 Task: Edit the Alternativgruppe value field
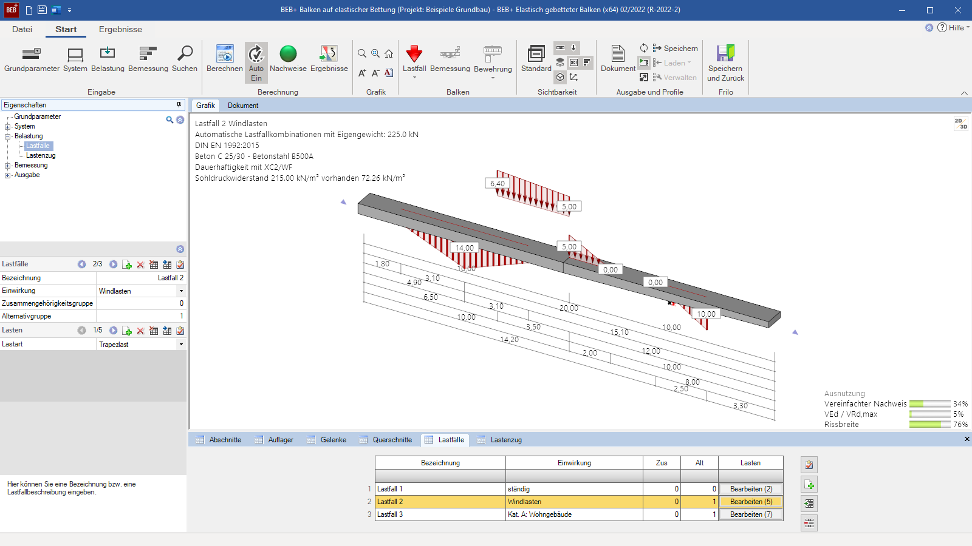pos(141,316)
